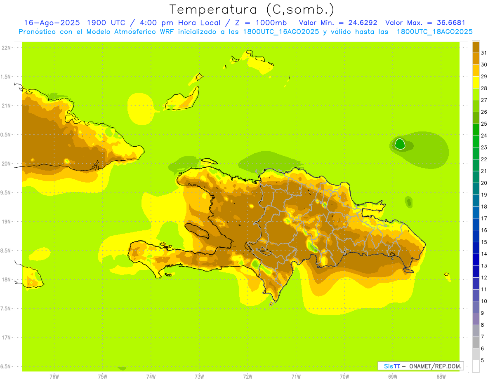Select the color bar number '14'
The width and height of the screenshot is (495, 382).
coord(484,254)
